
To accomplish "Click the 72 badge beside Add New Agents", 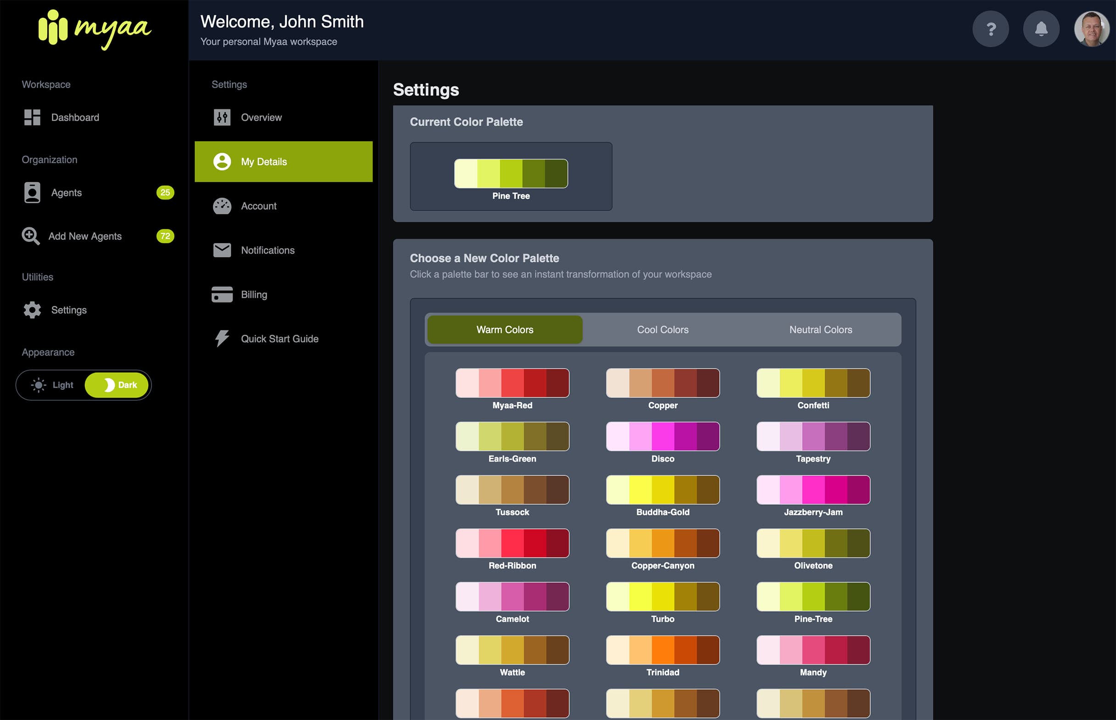I will pyautogui.click(x=165, y=236).
